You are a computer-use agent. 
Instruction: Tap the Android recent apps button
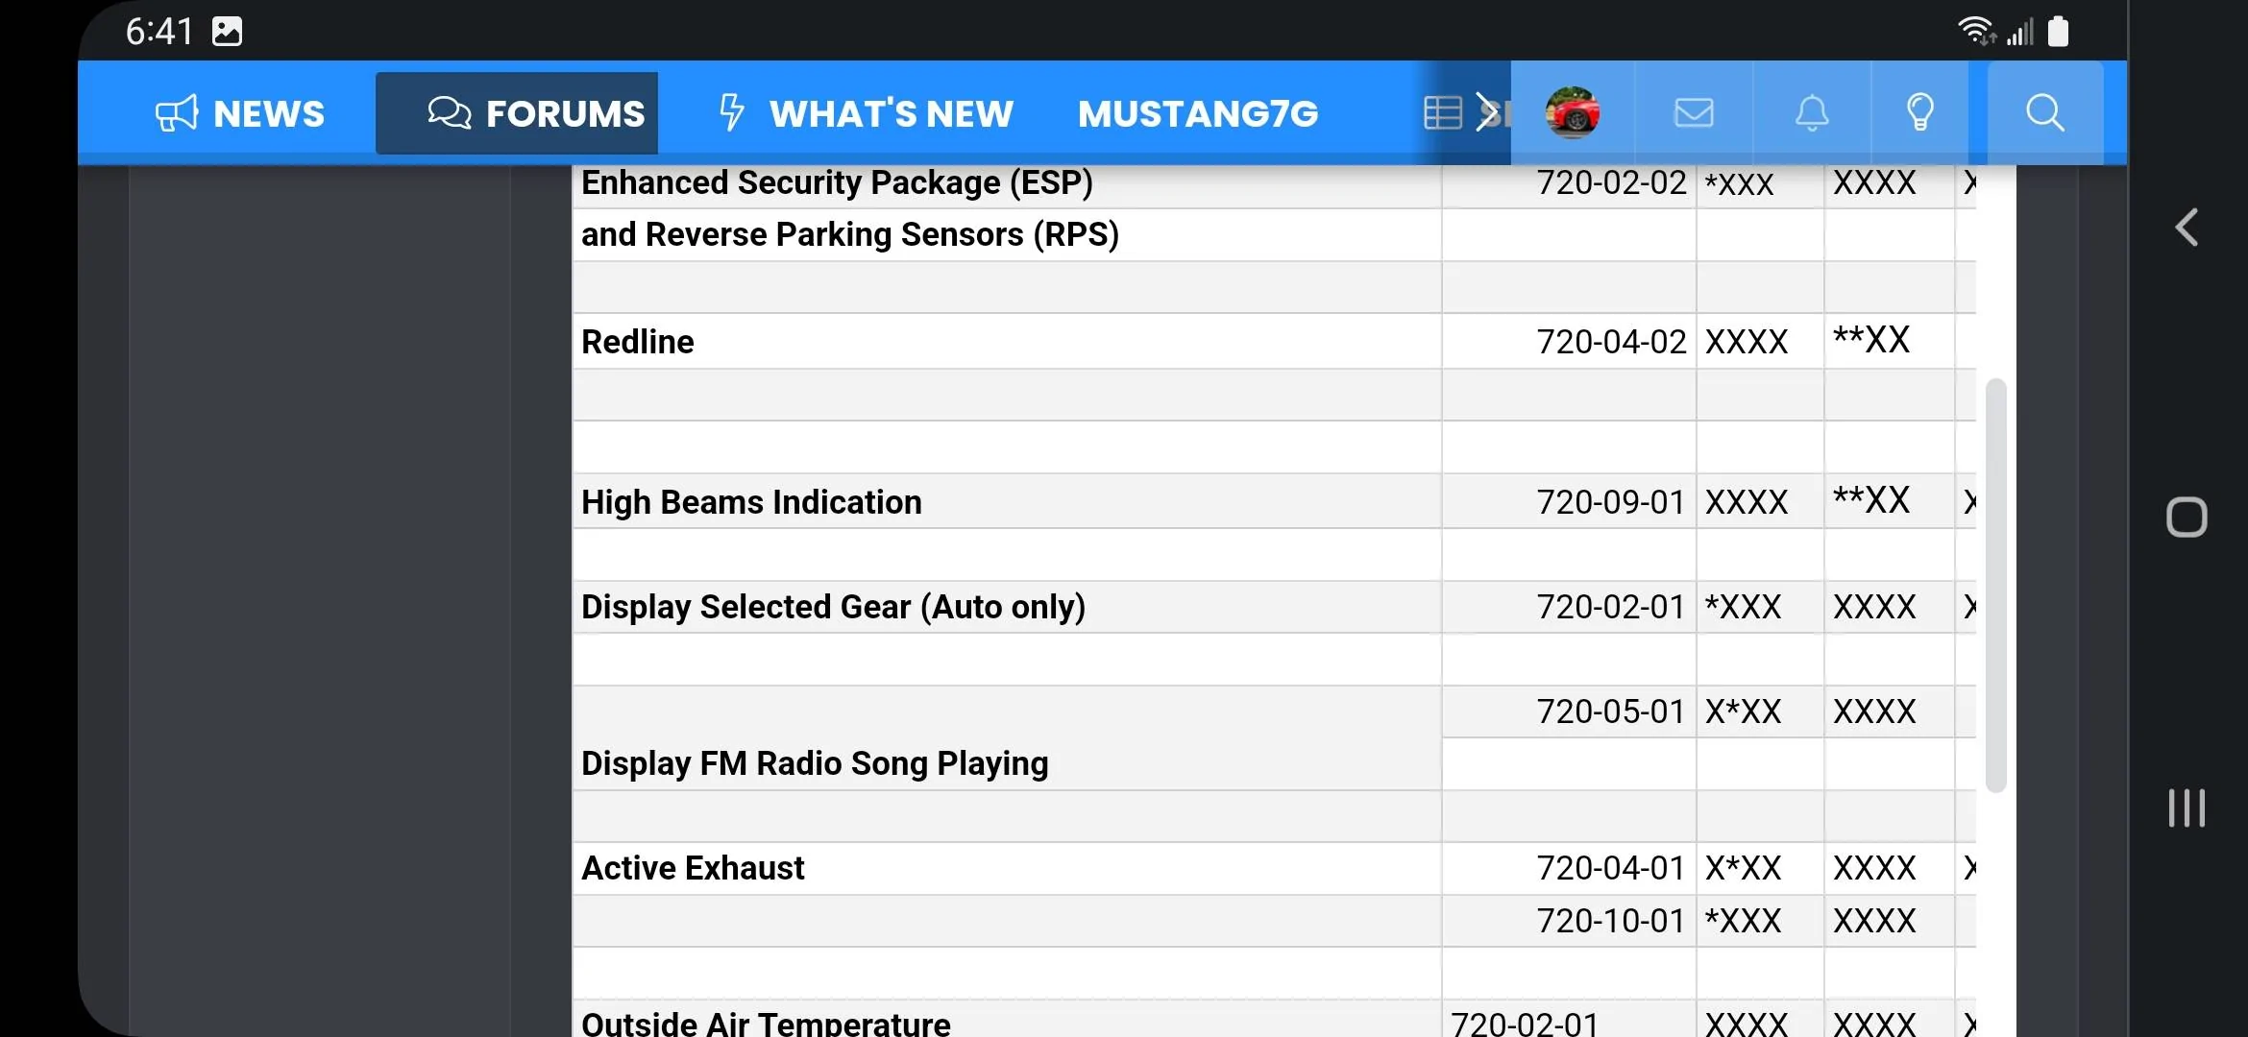coord(2187,808)
